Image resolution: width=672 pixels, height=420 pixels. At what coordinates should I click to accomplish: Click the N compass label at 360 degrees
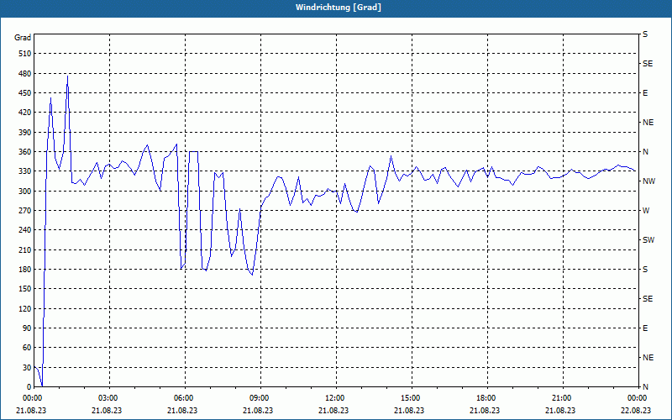click(645, 152)
